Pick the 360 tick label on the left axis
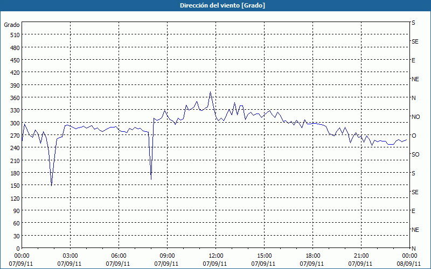431x269 pixels. point(15,98)
